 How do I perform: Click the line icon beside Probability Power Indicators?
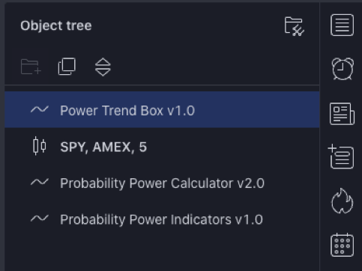(x=40, y=219)
